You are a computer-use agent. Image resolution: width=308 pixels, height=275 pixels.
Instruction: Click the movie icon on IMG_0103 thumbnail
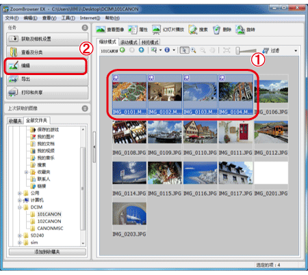187,78
